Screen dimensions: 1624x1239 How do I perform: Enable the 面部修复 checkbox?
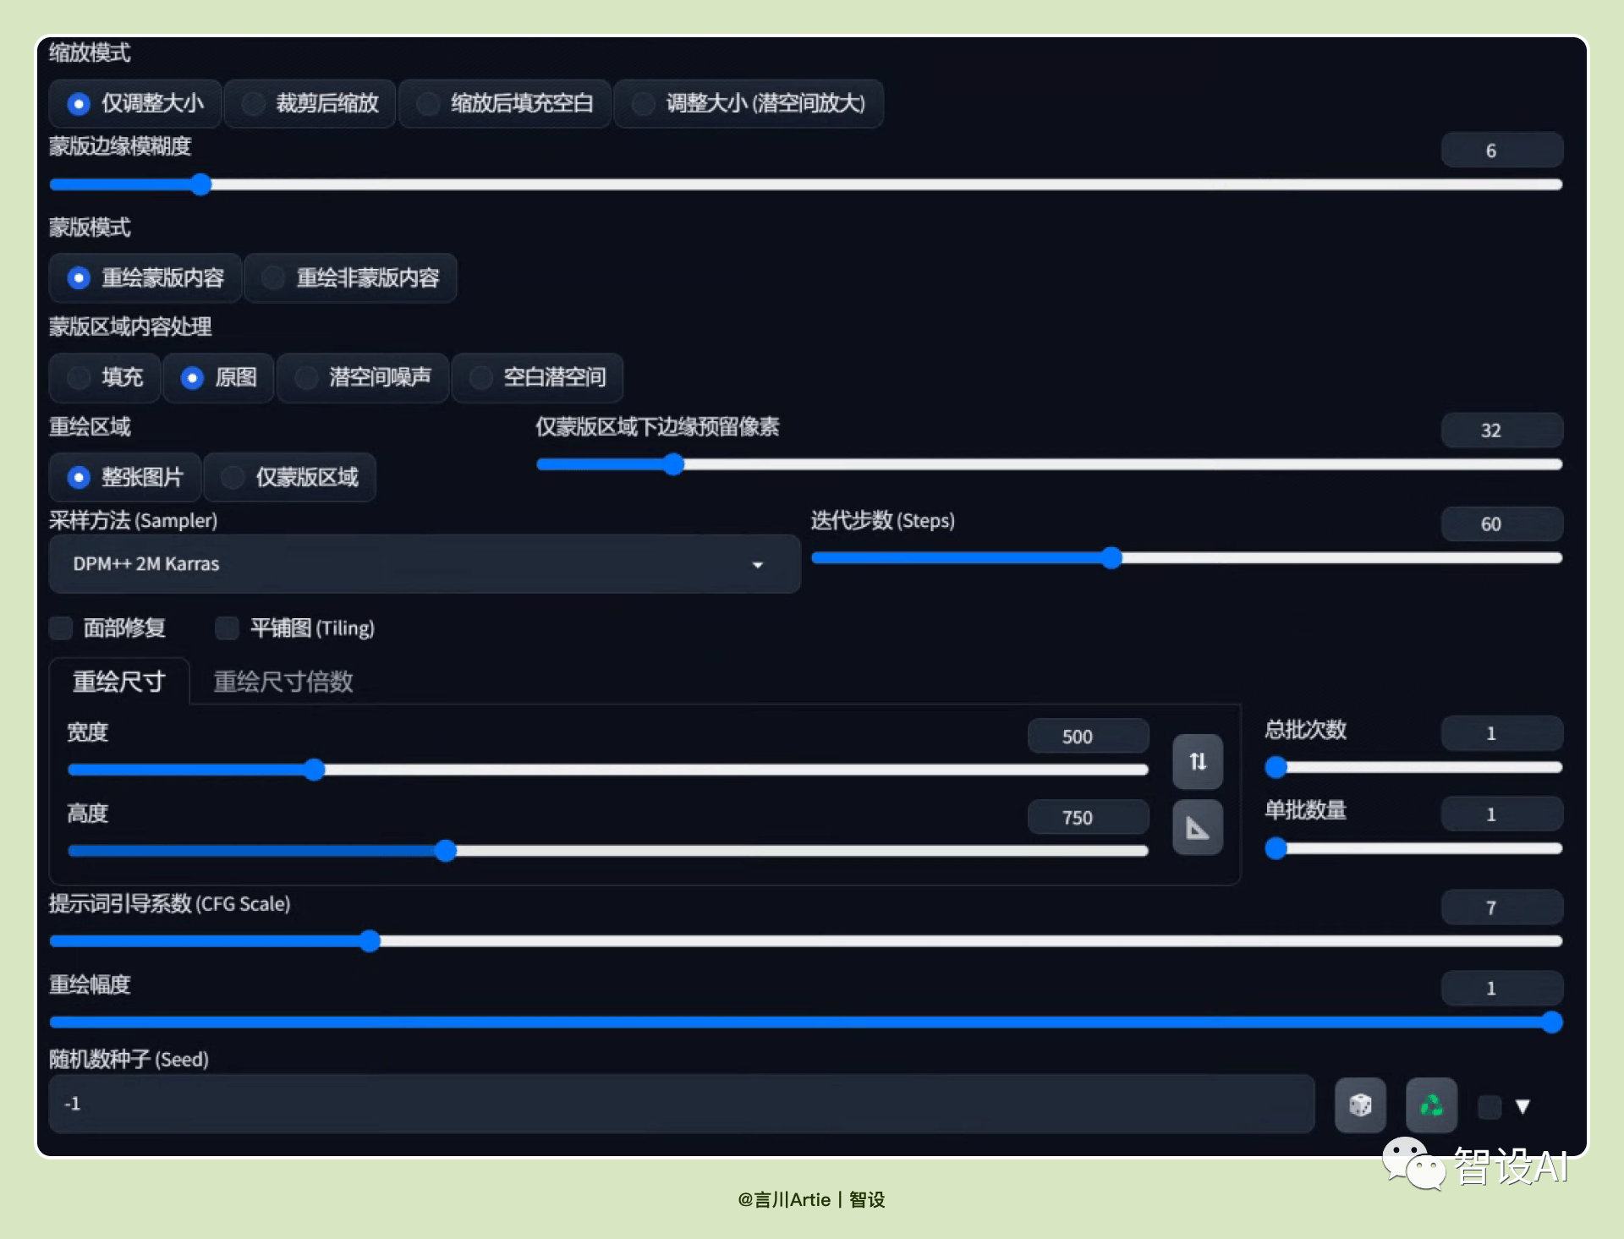[x=61, y=628]
